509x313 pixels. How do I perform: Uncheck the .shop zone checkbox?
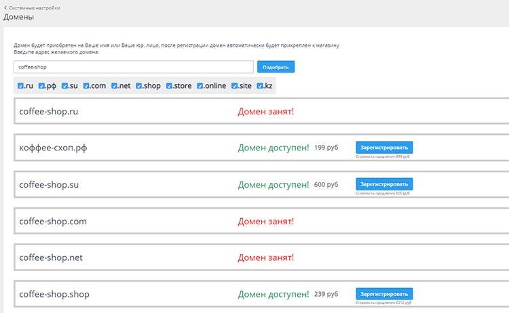tap(139, 86)
